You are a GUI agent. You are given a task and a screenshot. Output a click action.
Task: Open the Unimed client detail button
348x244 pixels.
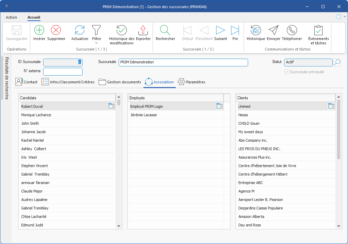click(x=331, y=106)
